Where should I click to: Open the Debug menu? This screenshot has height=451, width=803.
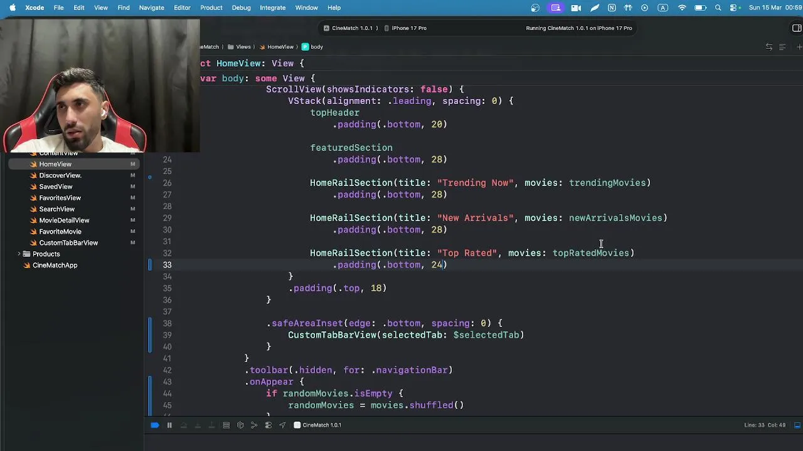click(241, 8)
